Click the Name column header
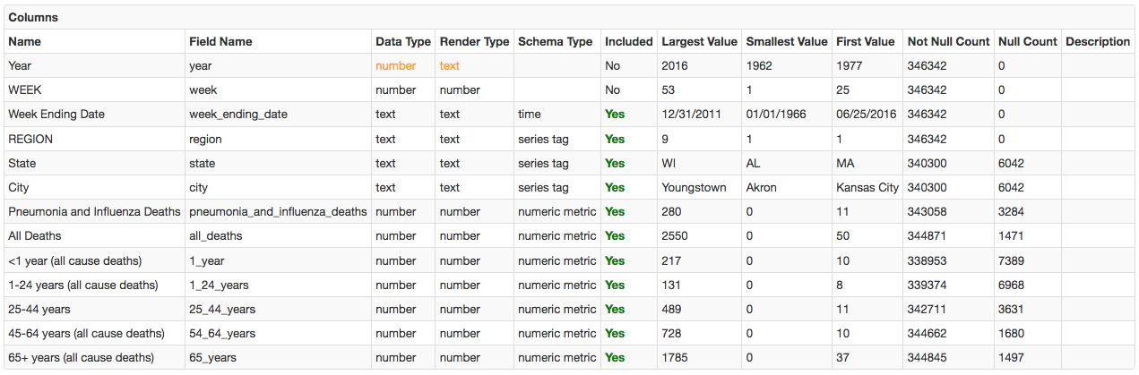 24,41
